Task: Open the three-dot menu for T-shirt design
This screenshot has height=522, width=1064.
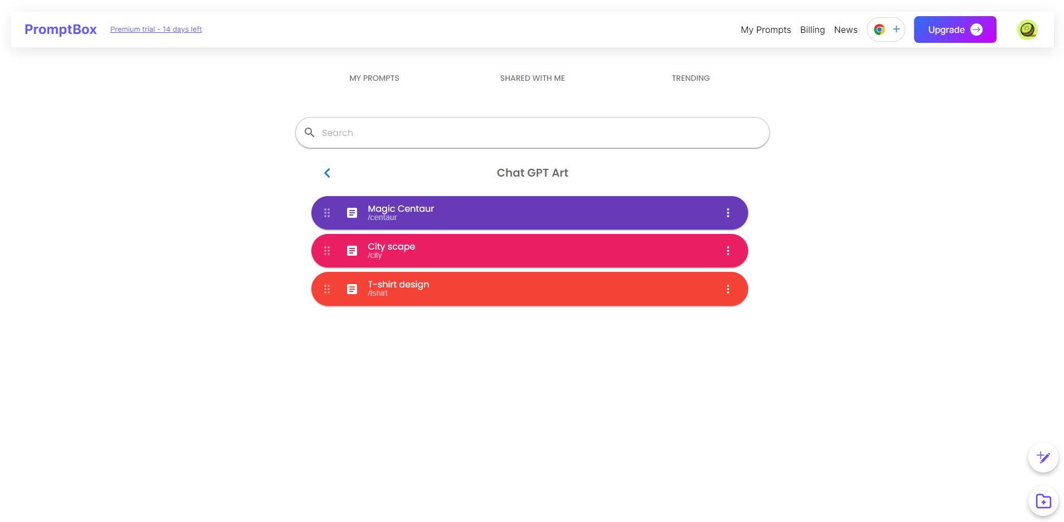Action: (728, 289)
